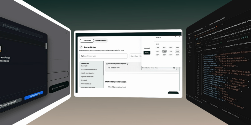Screen dimensions: 251x125
Task: Open the Params request tab
Action: point(199,47)
